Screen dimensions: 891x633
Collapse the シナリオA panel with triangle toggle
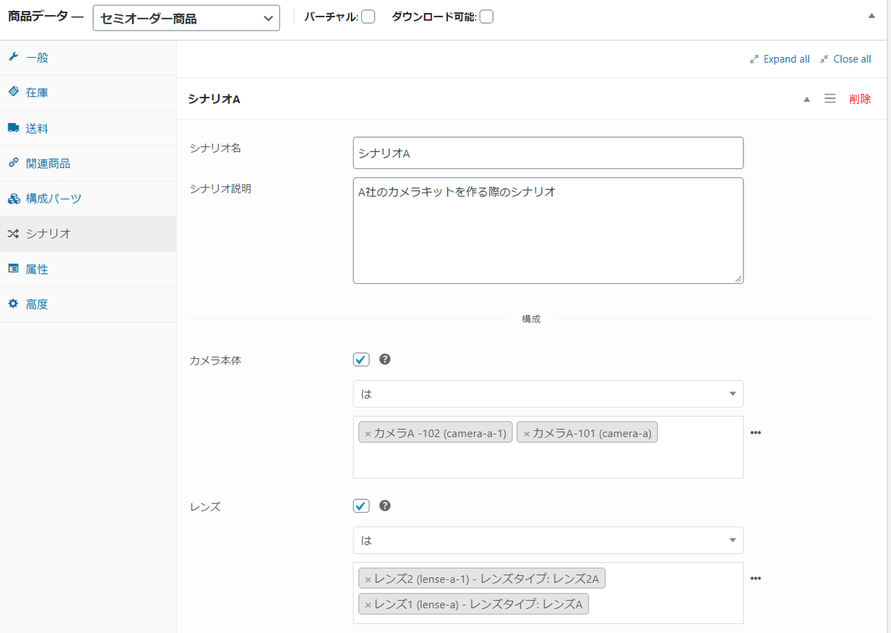click(807, 99)
